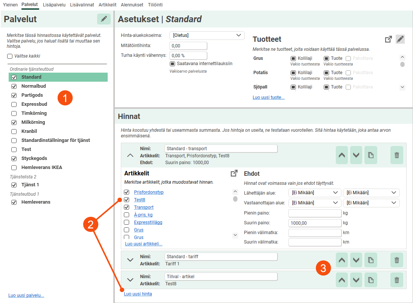Open the first Lähettäjän alue dropdown
Screen dimensions: 413x303
[314, 193]
